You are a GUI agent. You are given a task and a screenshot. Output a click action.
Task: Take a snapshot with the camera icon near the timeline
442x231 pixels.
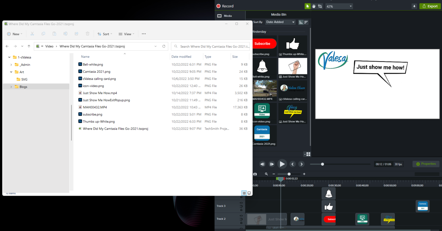tap(255, 174)
